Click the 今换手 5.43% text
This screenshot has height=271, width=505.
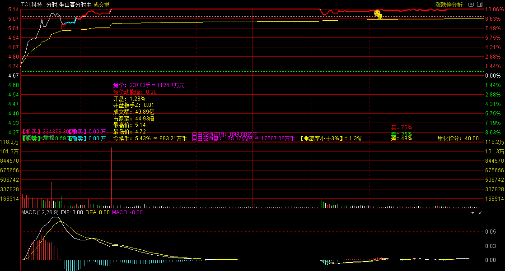(x=150, y=138)
